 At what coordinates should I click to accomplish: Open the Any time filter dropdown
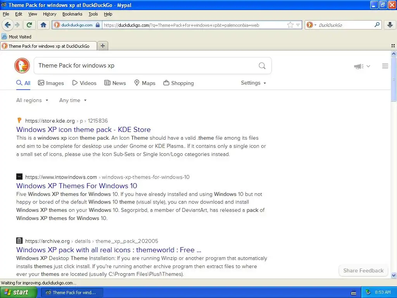(73, 100)
